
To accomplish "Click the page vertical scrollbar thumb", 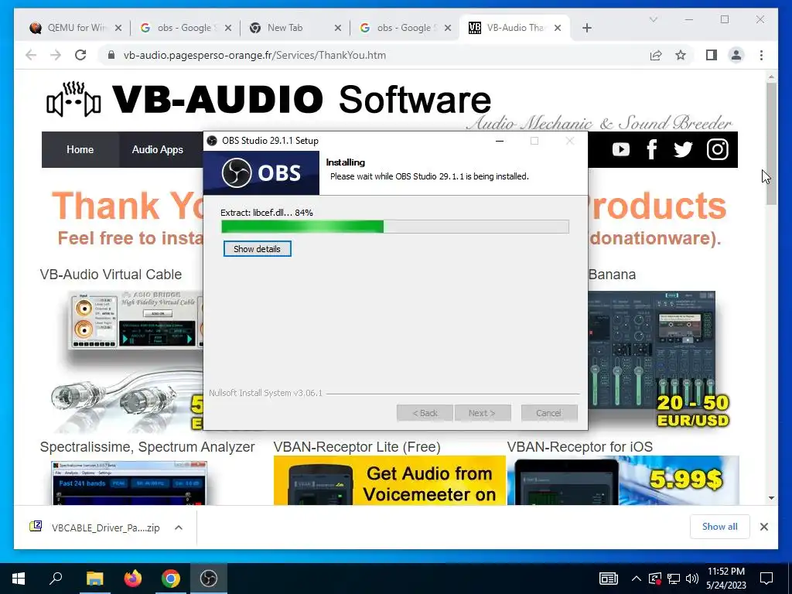I will 771,143.
